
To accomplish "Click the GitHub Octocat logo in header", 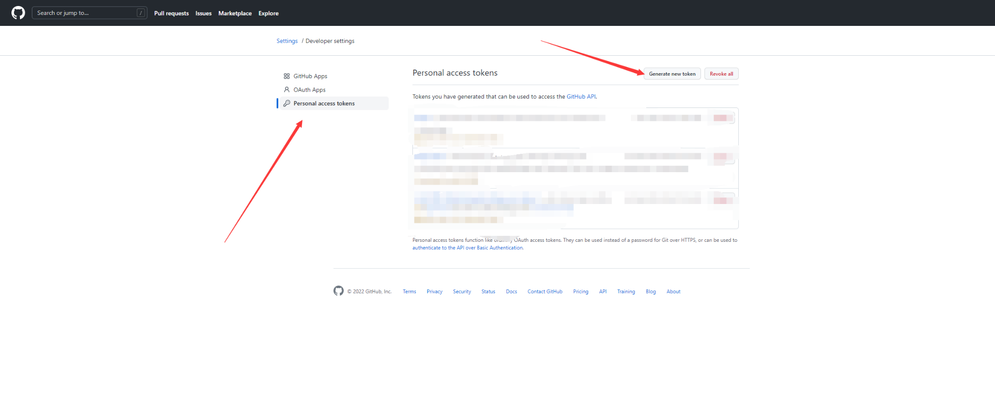I will coord(18,13).
